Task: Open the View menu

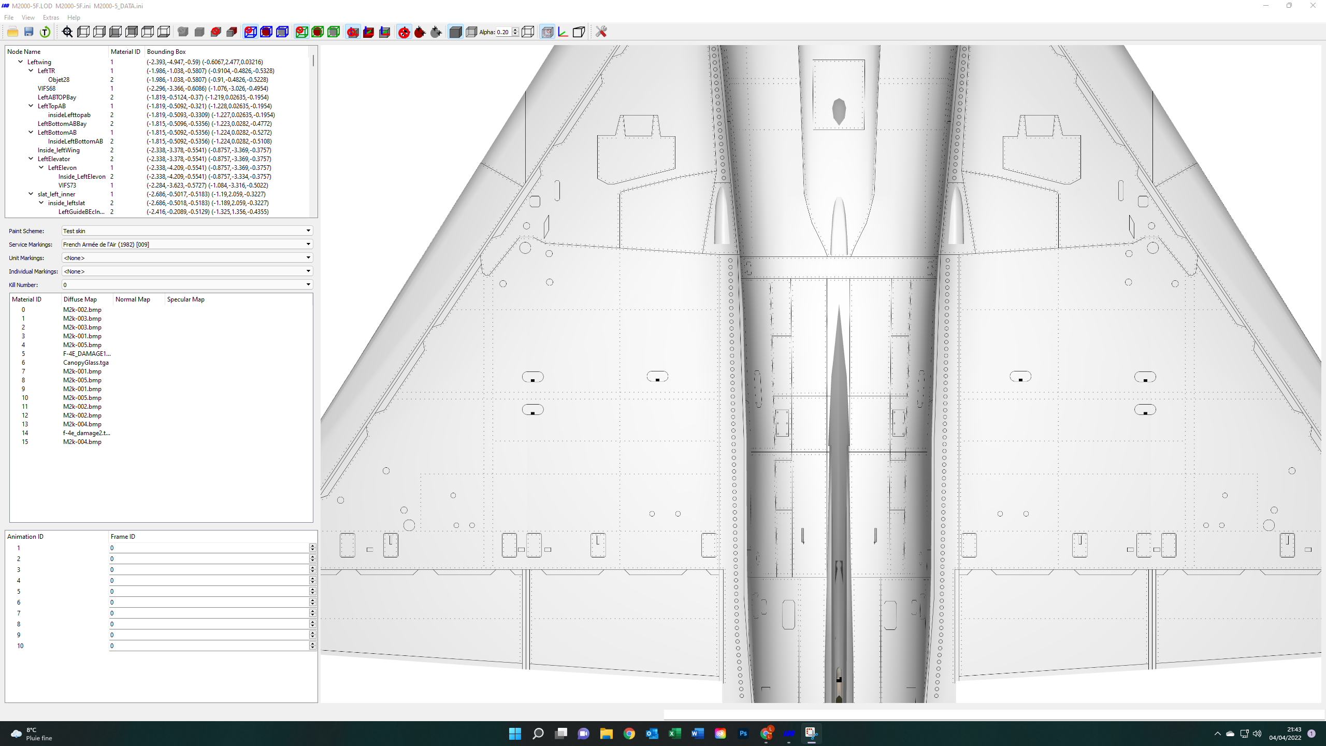Action: pyautogui.click(x=28, y=17)
